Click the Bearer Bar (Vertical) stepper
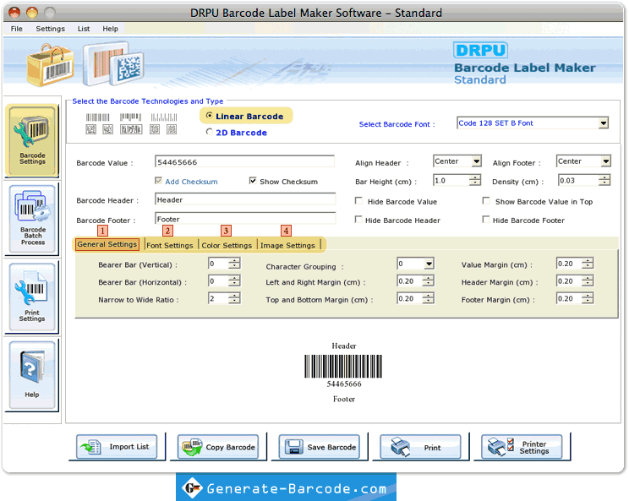 point(234,264)
